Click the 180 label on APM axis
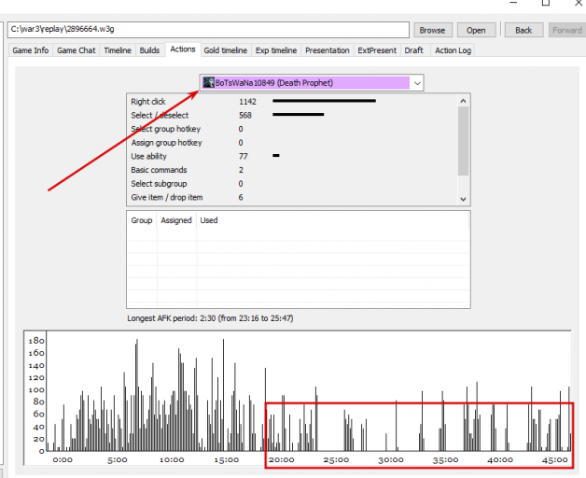This screenshot has width=586, height=478. (x=36, y=341)
